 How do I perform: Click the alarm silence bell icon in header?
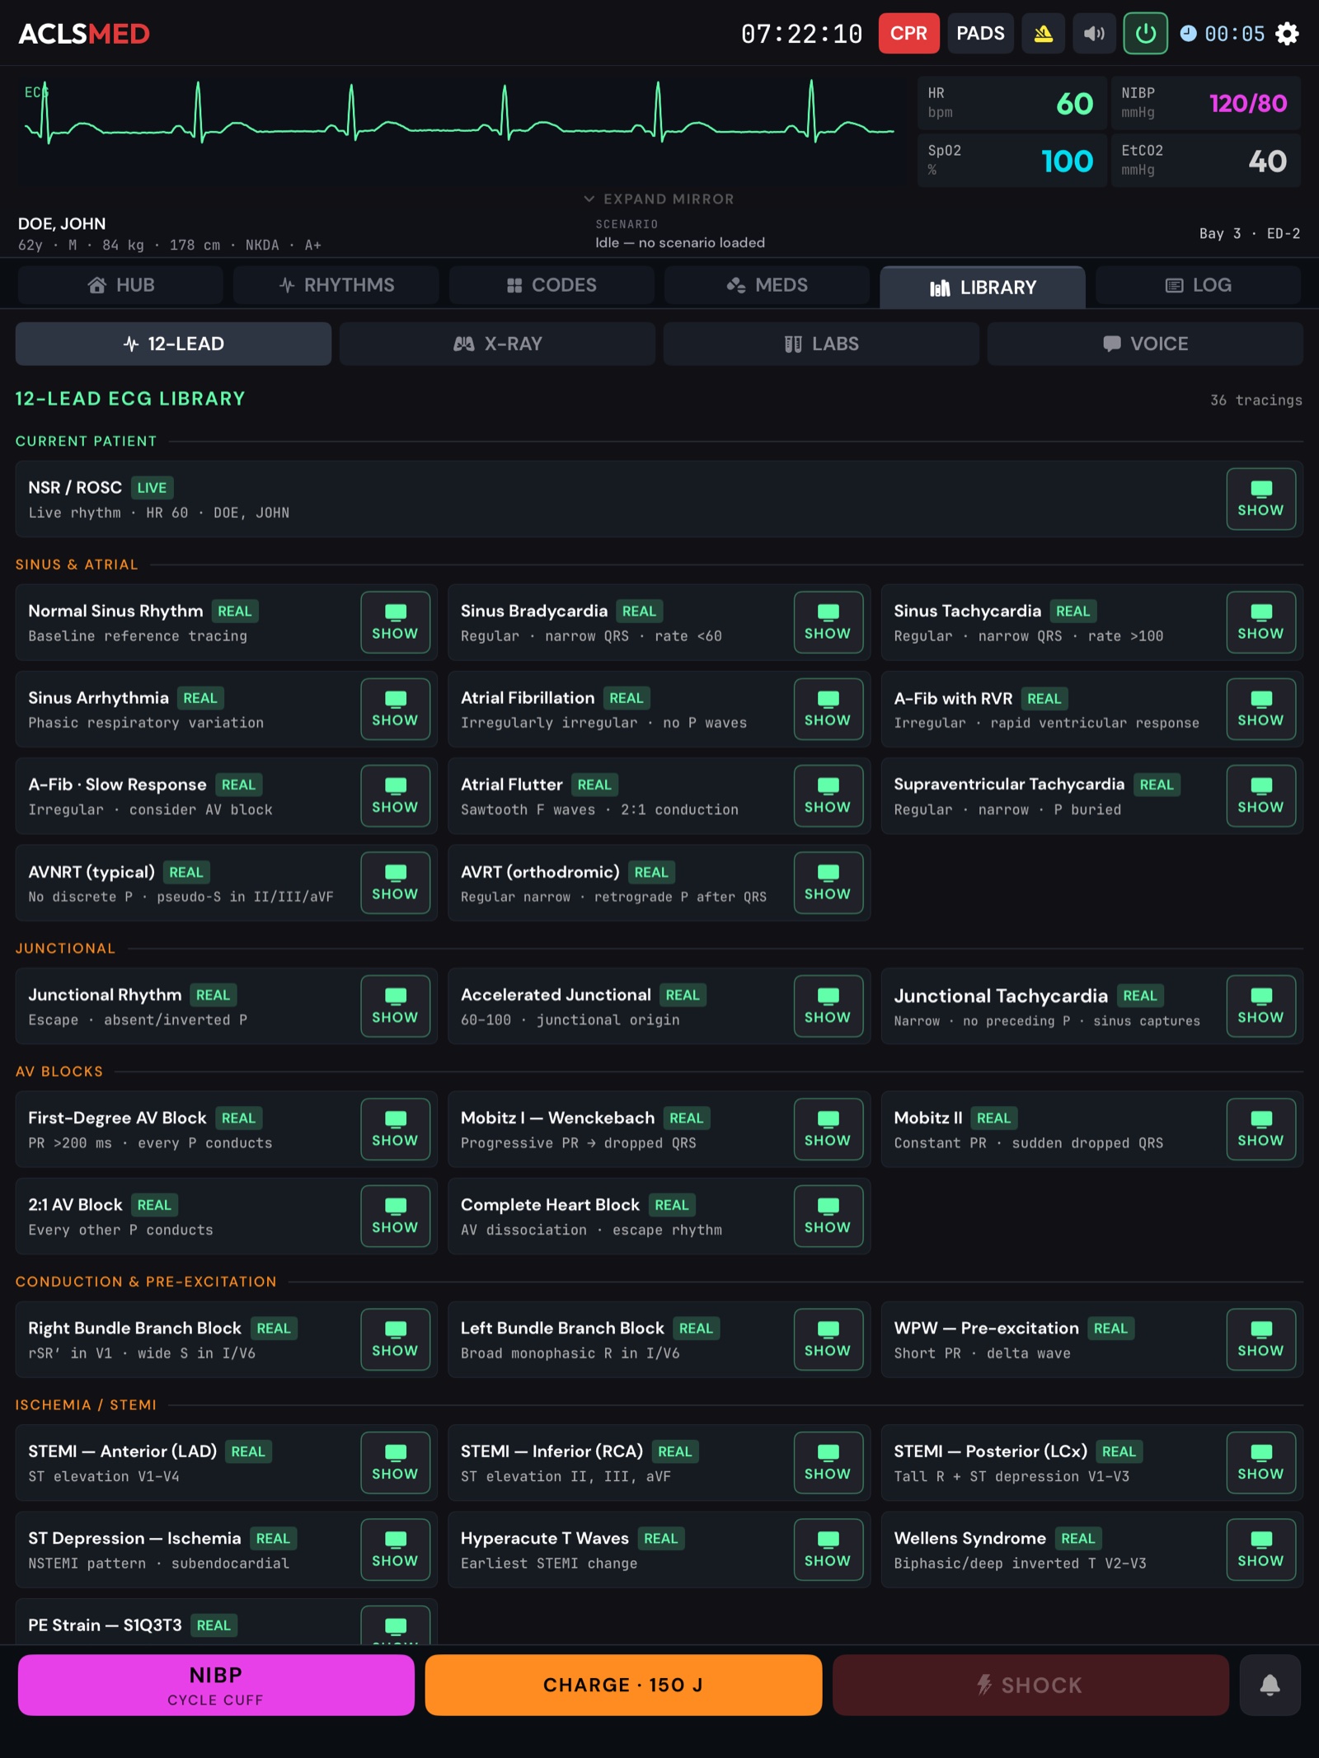click(1044, 34)
